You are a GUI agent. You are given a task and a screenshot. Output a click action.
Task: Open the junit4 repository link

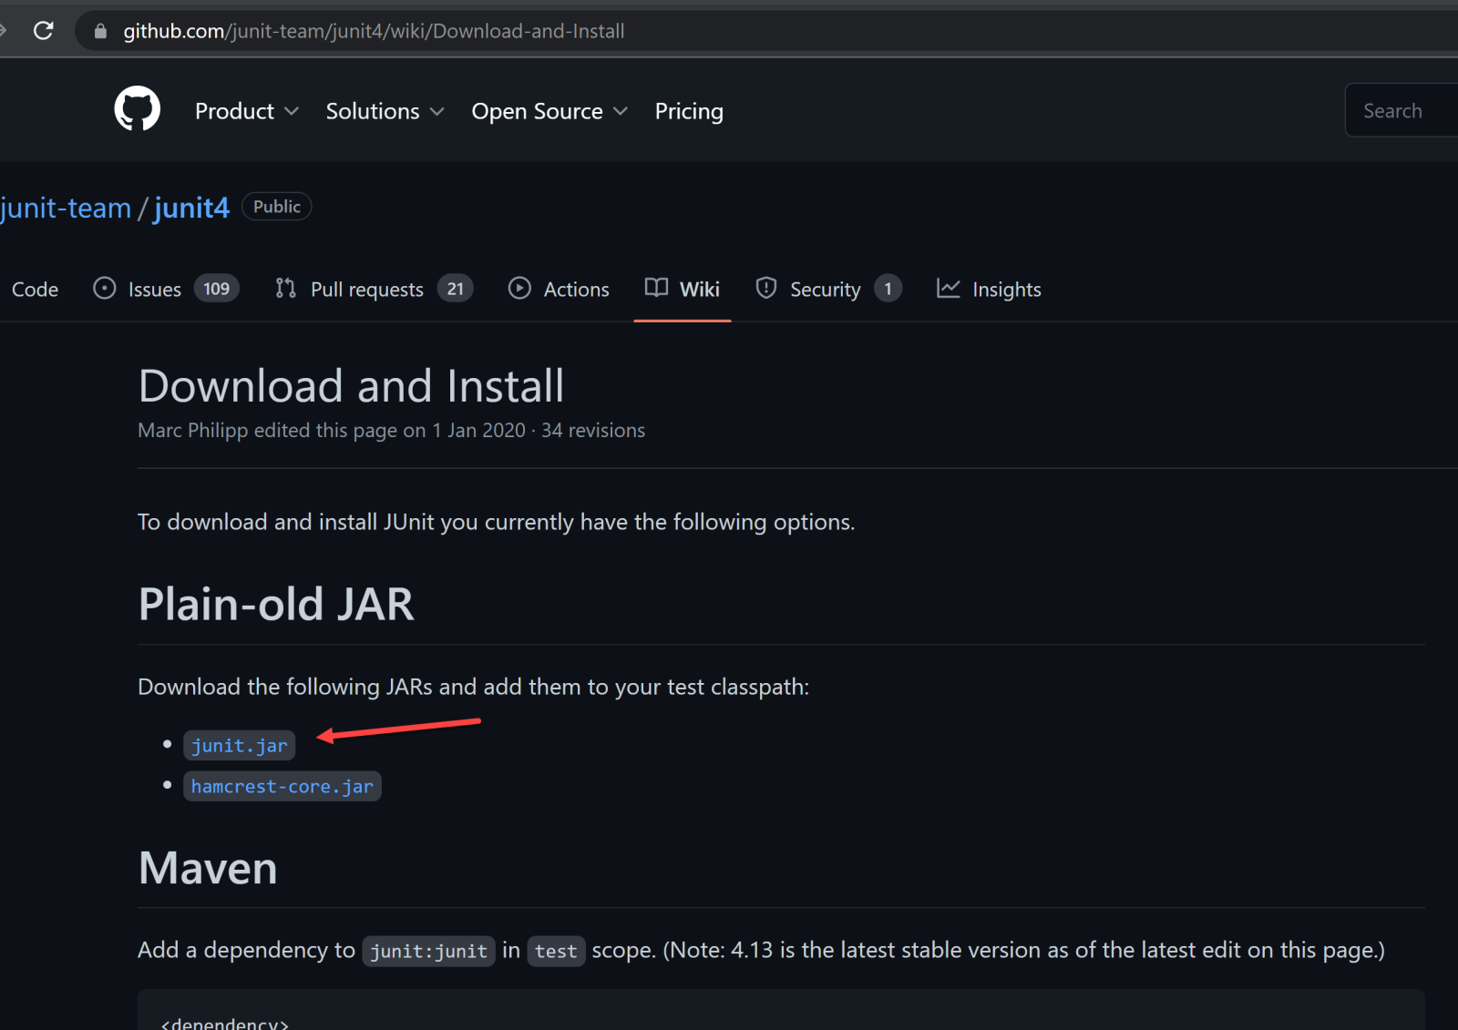coord(190,208)
